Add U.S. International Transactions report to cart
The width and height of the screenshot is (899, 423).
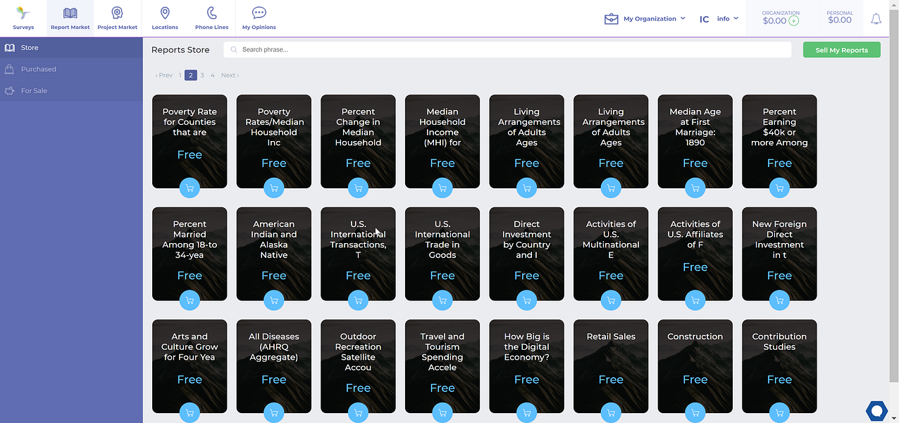358,300
